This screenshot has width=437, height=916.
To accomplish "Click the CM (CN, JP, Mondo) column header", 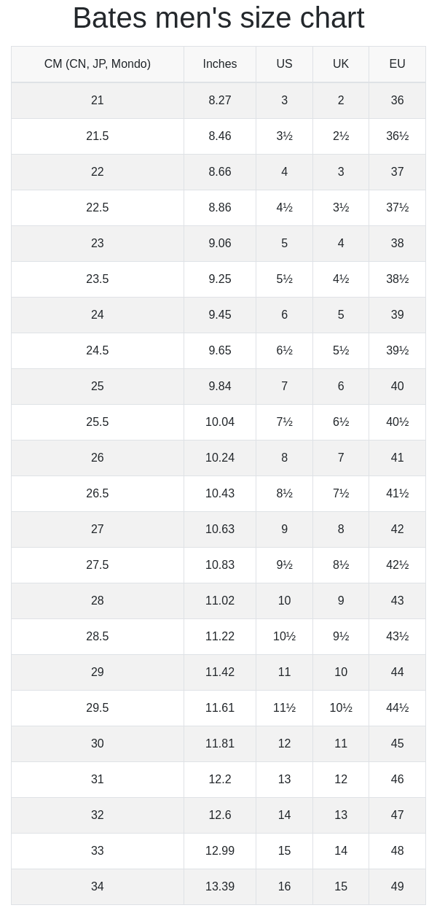I will [x=98, y=64].
